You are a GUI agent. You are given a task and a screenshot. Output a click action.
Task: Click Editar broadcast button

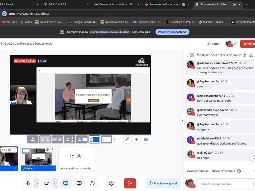[213, 44]
